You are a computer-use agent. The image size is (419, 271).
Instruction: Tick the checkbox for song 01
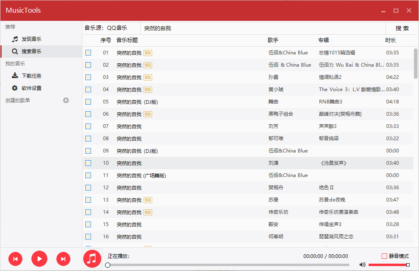(88, 53)
